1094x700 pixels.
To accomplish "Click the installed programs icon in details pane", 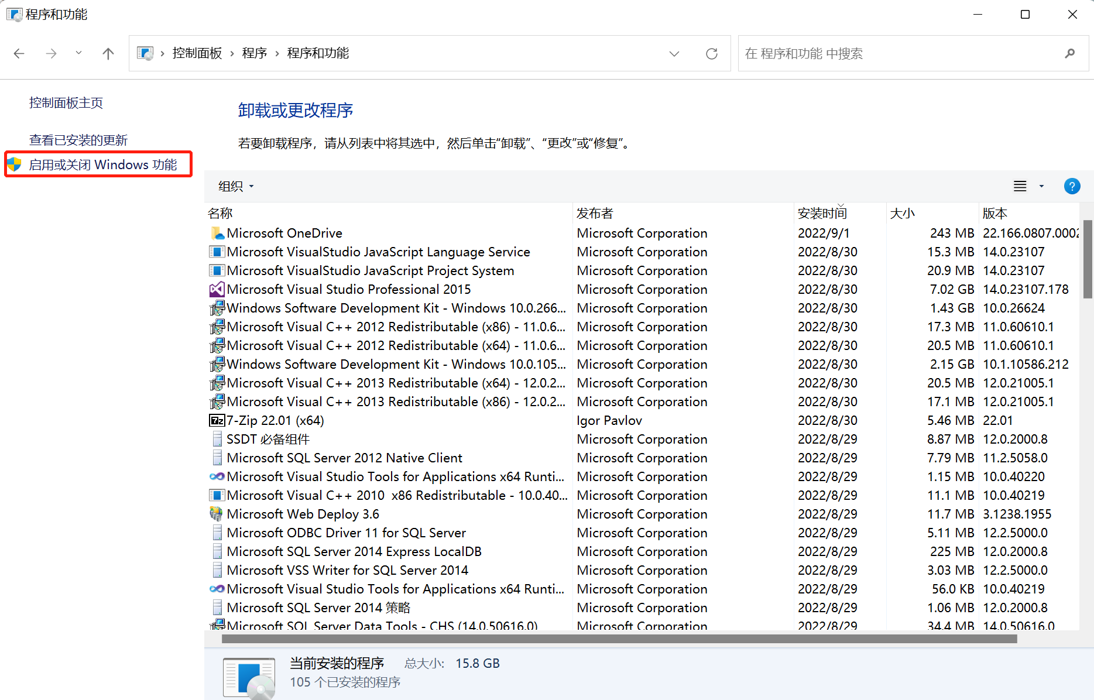I will point(249,678).
